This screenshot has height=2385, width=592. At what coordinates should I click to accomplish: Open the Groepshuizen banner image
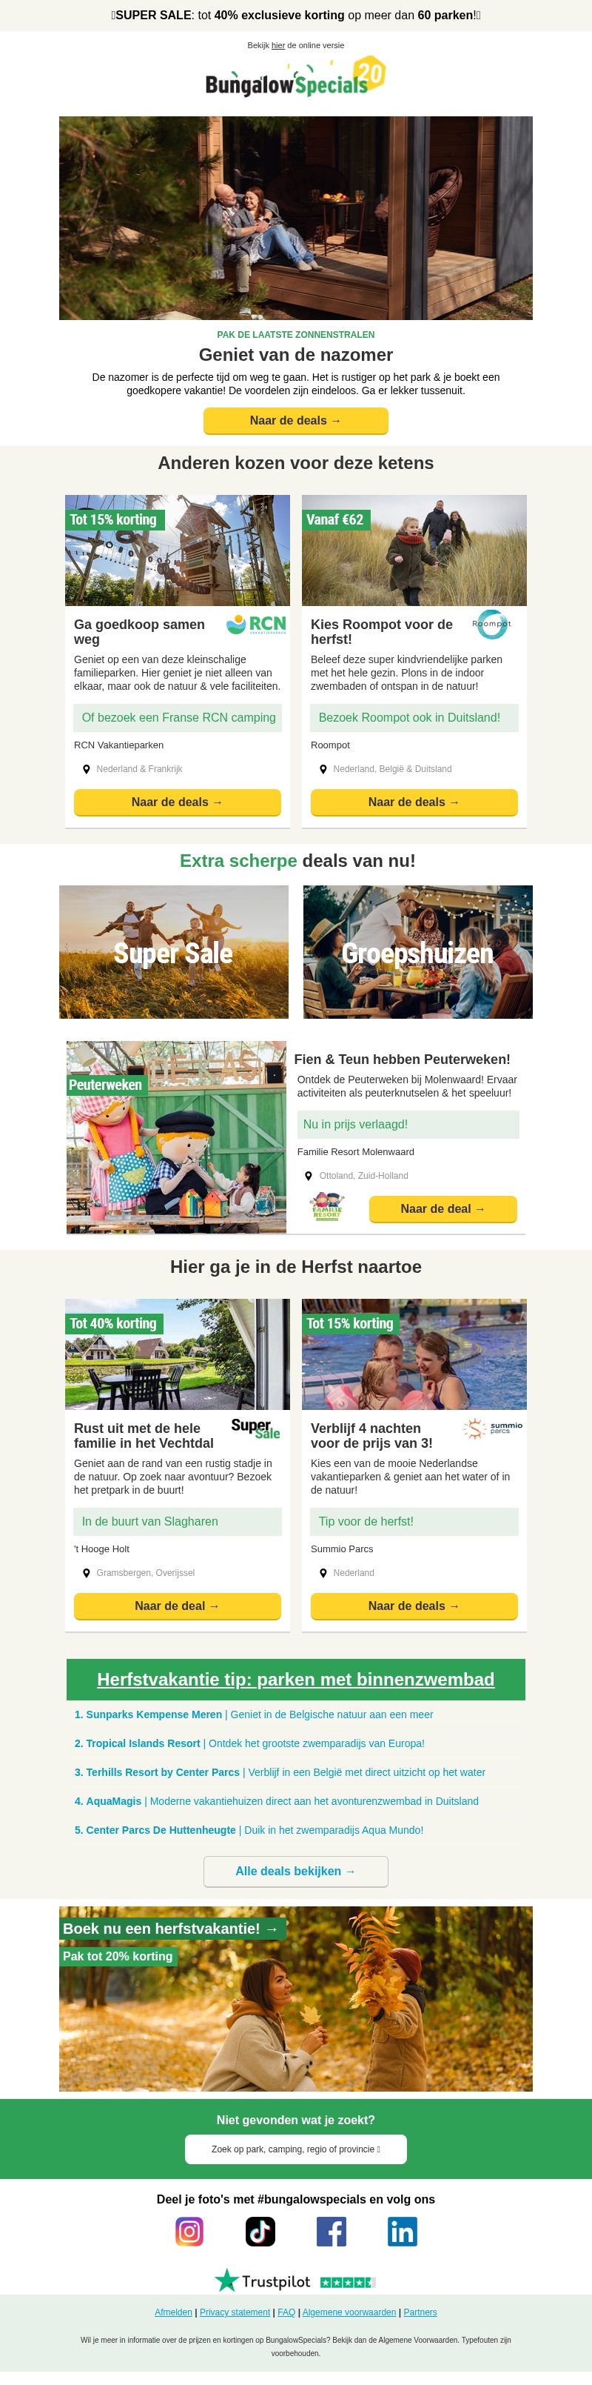point(418,952)
